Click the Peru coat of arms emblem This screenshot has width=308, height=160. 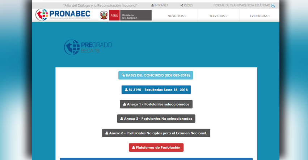pyautogui.click(x=104, y=15)
